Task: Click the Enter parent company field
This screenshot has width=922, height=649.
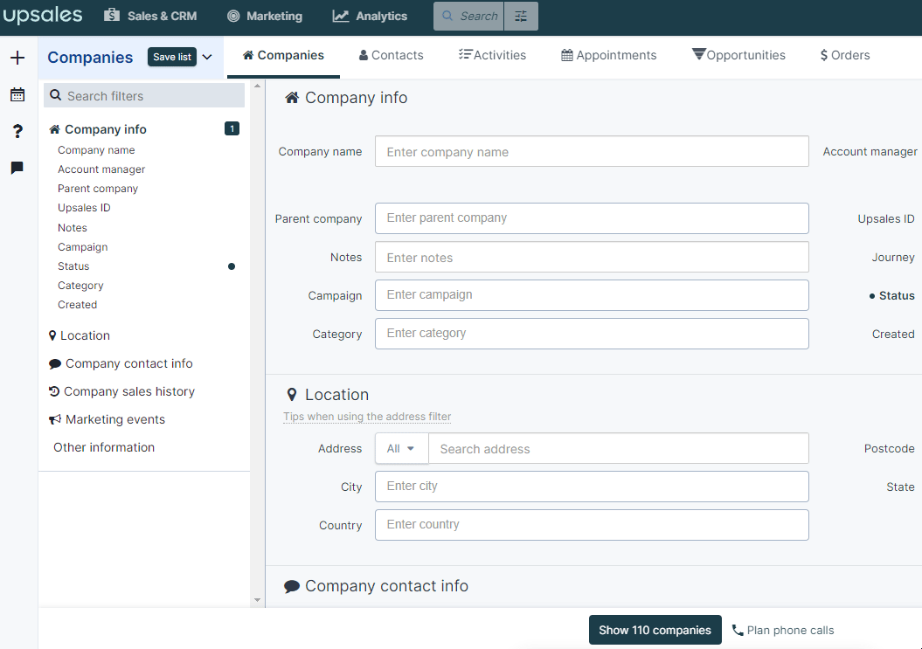Action: [593, 218]
